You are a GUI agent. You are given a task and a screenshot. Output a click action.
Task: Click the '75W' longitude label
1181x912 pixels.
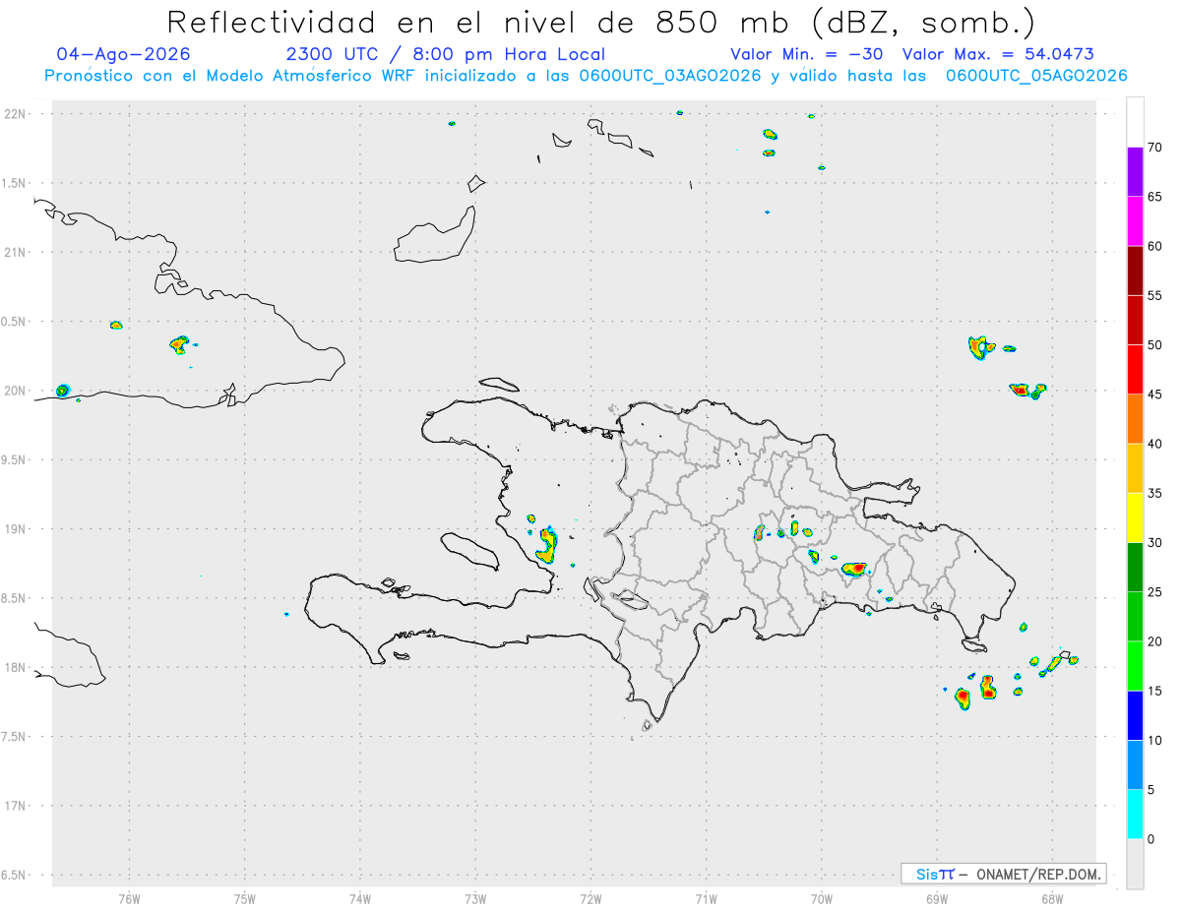pos(244,898)
